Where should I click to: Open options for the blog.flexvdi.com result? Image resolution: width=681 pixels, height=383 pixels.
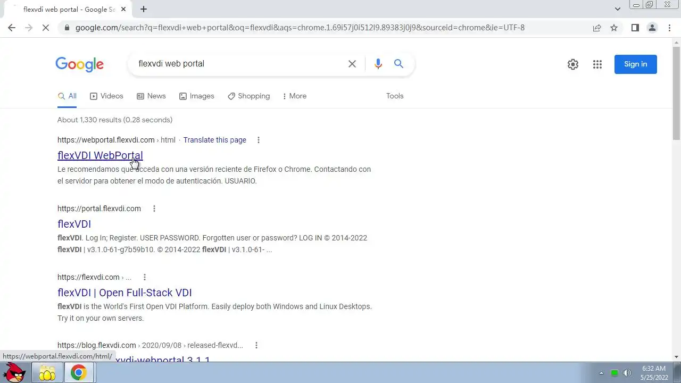(256, 345)
